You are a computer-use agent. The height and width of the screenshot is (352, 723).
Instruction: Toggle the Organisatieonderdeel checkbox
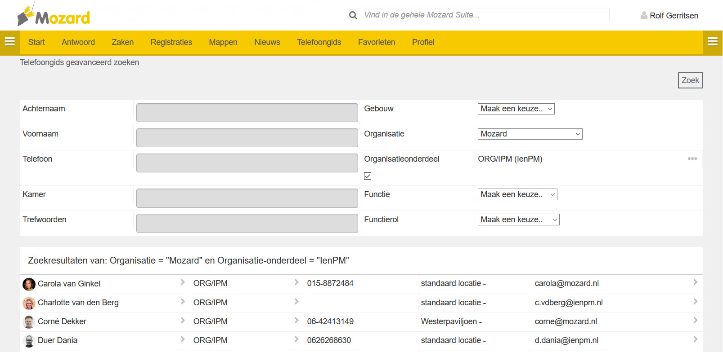368,176
